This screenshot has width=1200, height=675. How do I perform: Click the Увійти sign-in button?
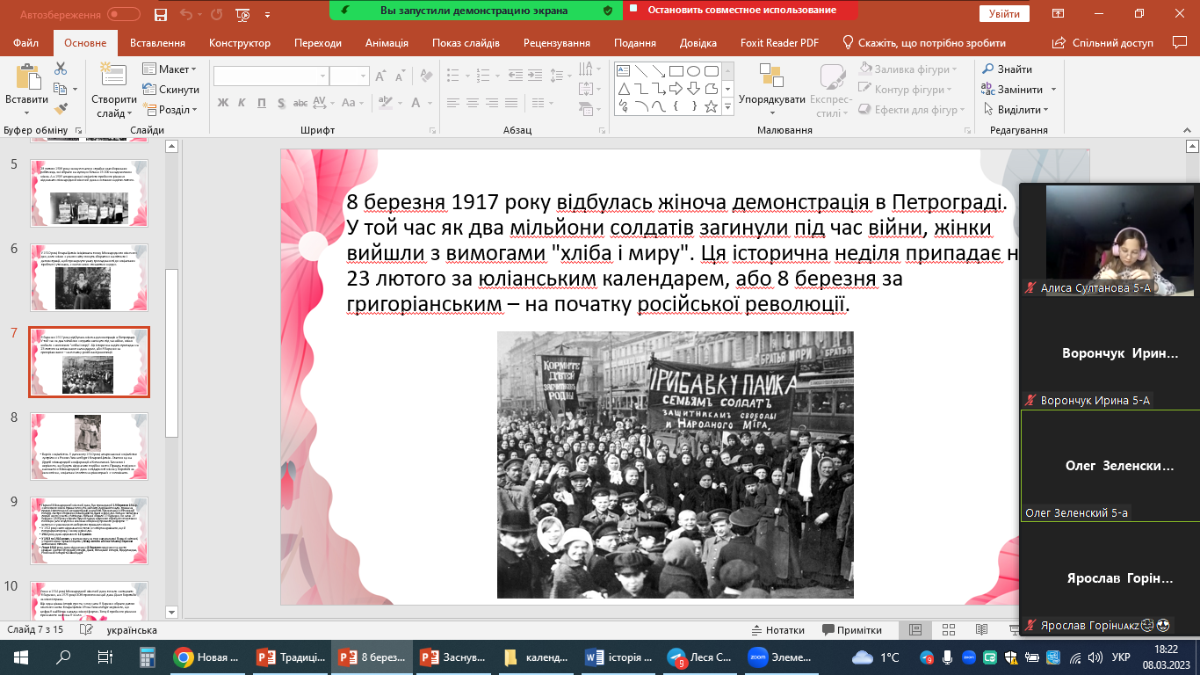coord(1004,14)
